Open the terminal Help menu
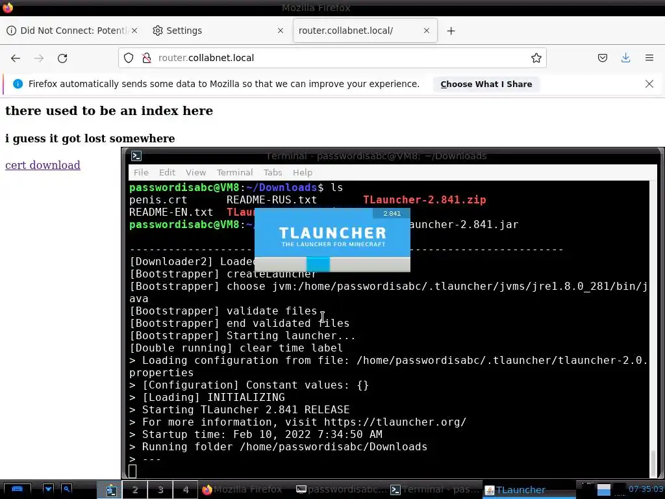665x499 pixels. 303,172
